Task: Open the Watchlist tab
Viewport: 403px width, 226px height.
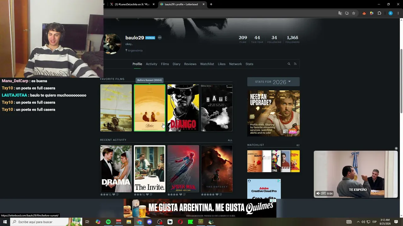Action: coord(207,64)
